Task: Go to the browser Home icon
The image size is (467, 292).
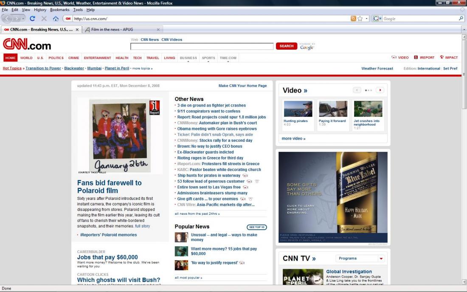Action: tap(56, 18)
